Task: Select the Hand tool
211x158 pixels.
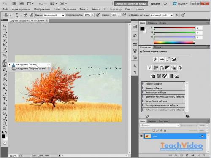Action: 5,123
